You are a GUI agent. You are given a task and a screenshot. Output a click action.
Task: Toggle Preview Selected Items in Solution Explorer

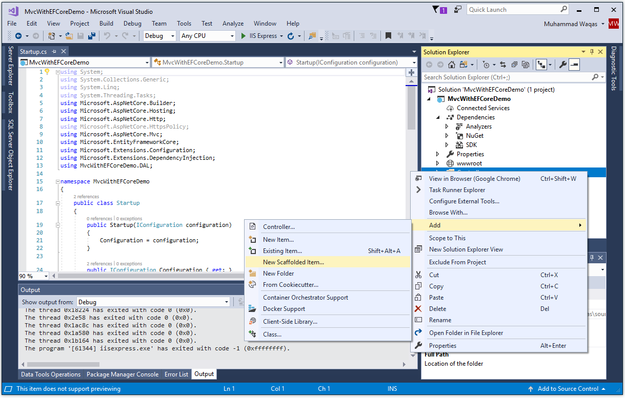tap(574, 65)
